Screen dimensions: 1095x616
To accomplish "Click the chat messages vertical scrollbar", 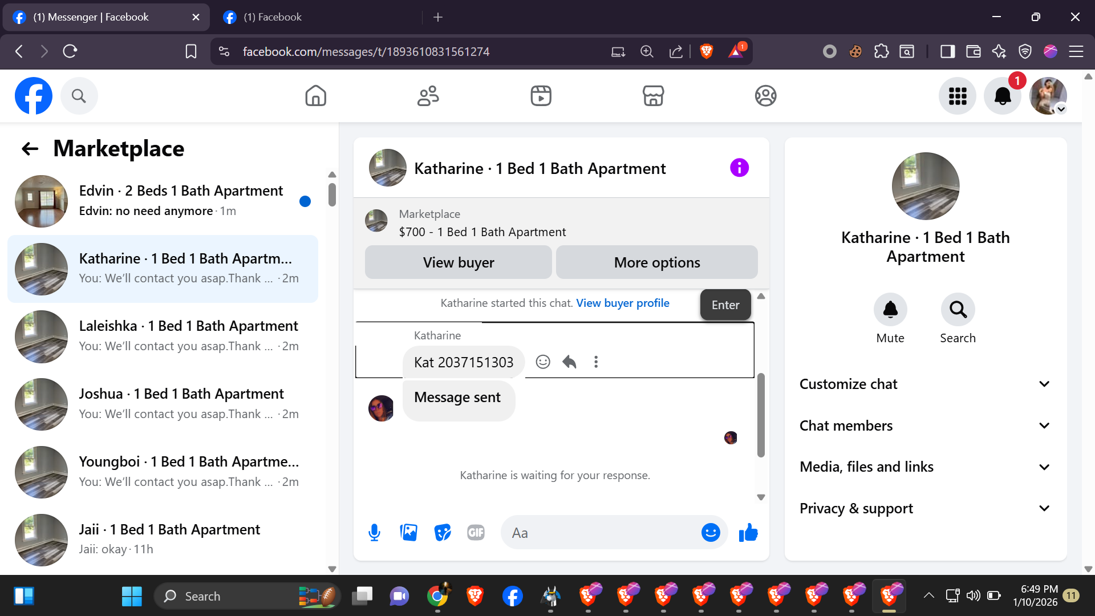I will point(760,415).
